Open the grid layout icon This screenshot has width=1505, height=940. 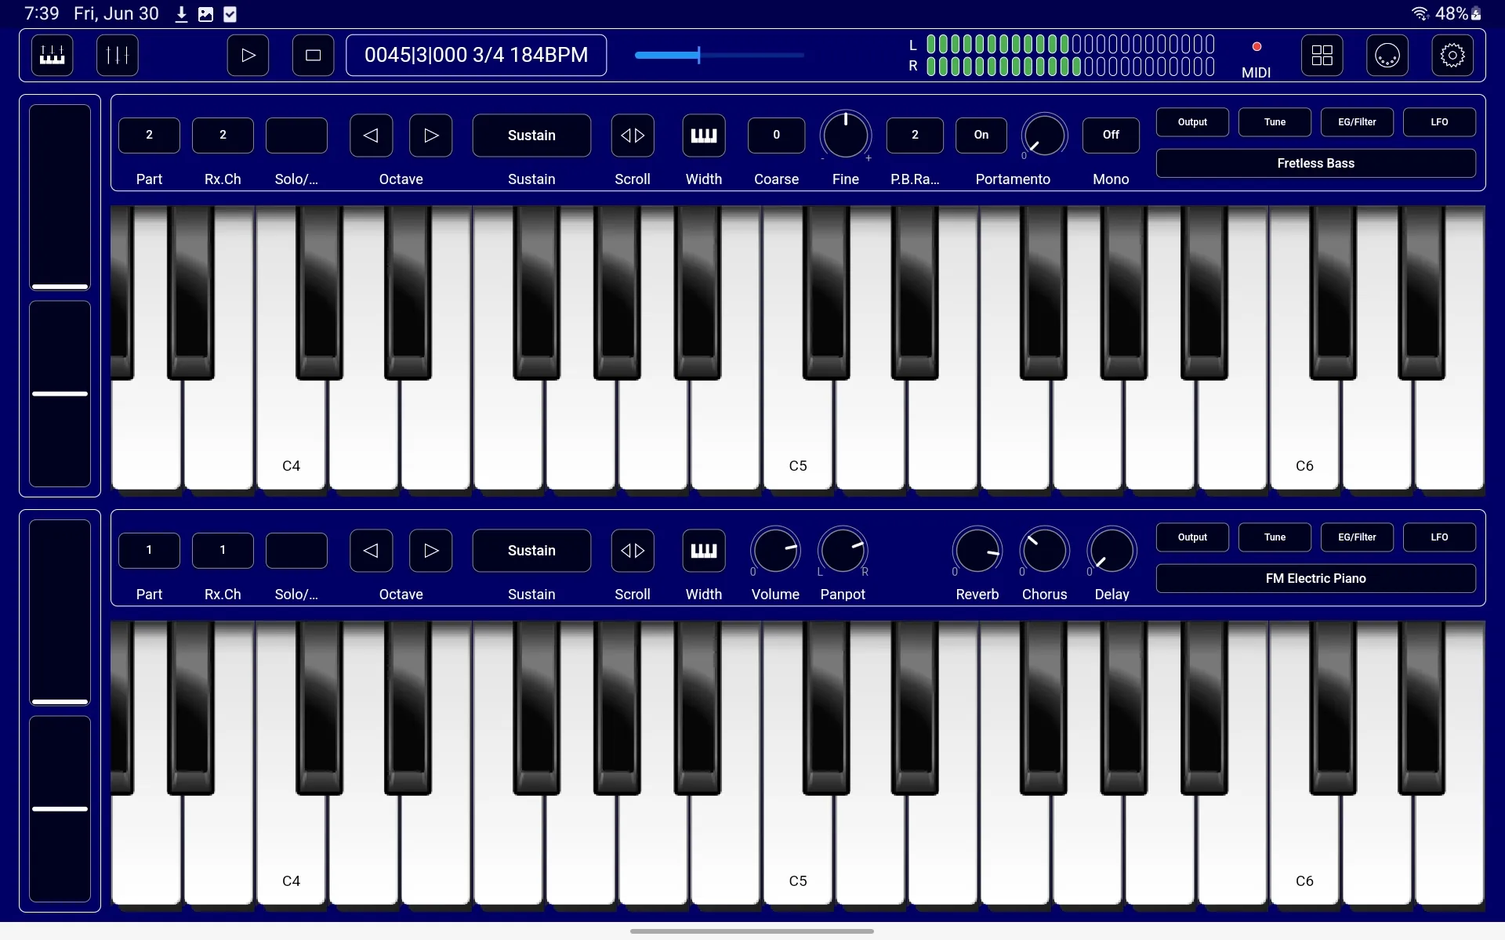point(1322,55)
